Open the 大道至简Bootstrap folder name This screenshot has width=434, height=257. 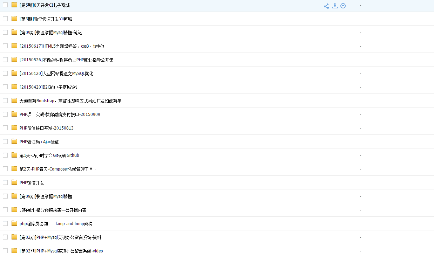click(x=70, y=101)
